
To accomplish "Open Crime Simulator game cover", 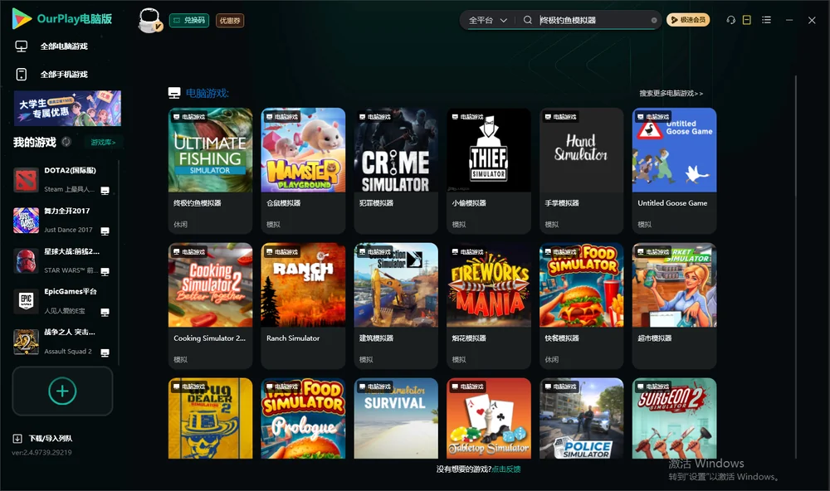I will (x=396, y=150).
